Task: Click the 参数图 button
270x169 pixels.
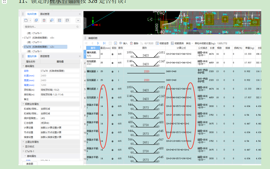Action: (29, 164)
